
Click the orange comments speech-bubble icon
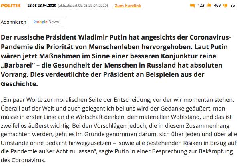point(192,6)
